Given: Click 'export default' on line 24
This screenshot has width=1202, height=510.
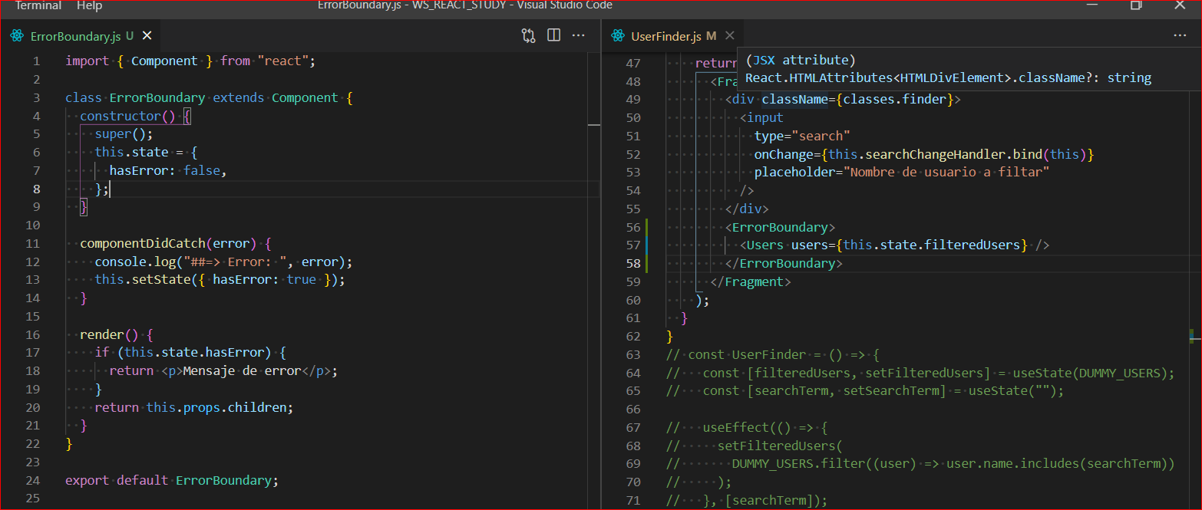Looking at the screenshot, I should click(117, 480).
